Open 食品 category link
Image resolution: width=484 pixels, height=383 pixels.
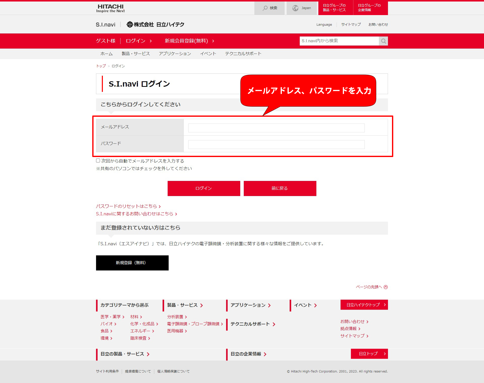tap(106, 331)
